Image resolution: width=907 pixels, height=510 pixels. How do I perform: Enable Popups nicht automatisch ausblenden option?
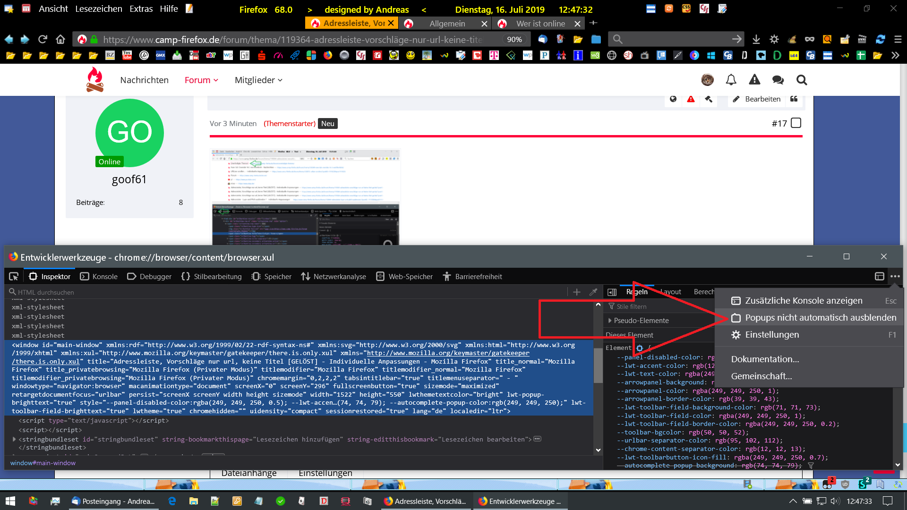pyautogui.click(x=820, y=318)
